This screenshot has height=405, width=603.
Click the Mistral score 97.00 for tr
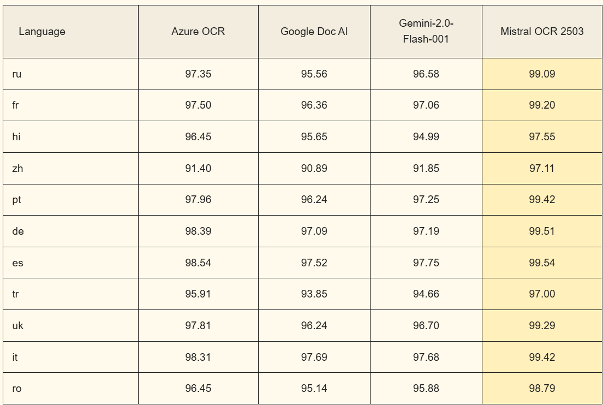pyautogui.click(x=542, y=294)
